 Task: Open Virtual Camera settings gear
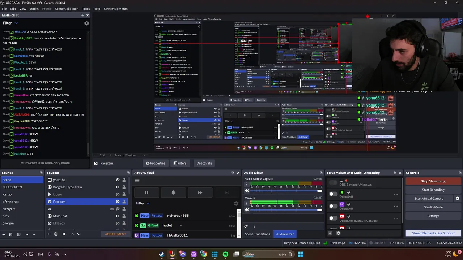[x=457, y=199]
